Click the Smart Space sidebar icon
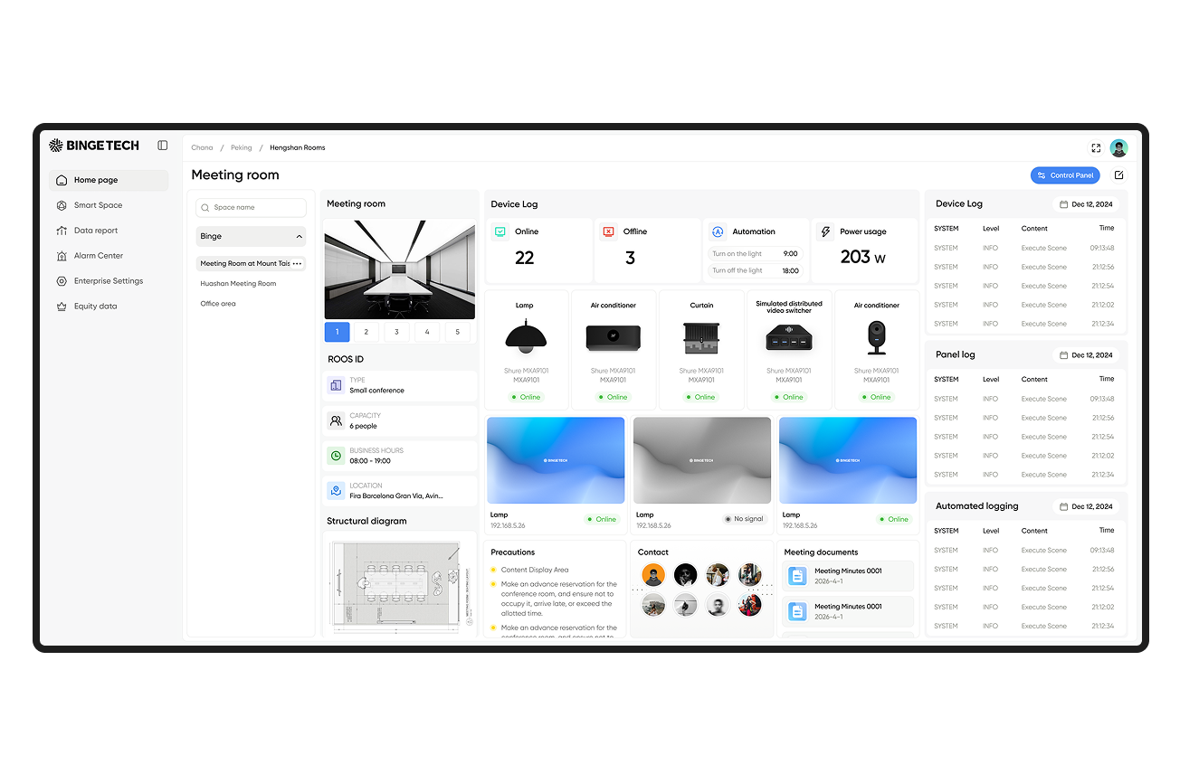Viewport: 1180px width, 774px height. pyautogui.click(x=62, y=205)
